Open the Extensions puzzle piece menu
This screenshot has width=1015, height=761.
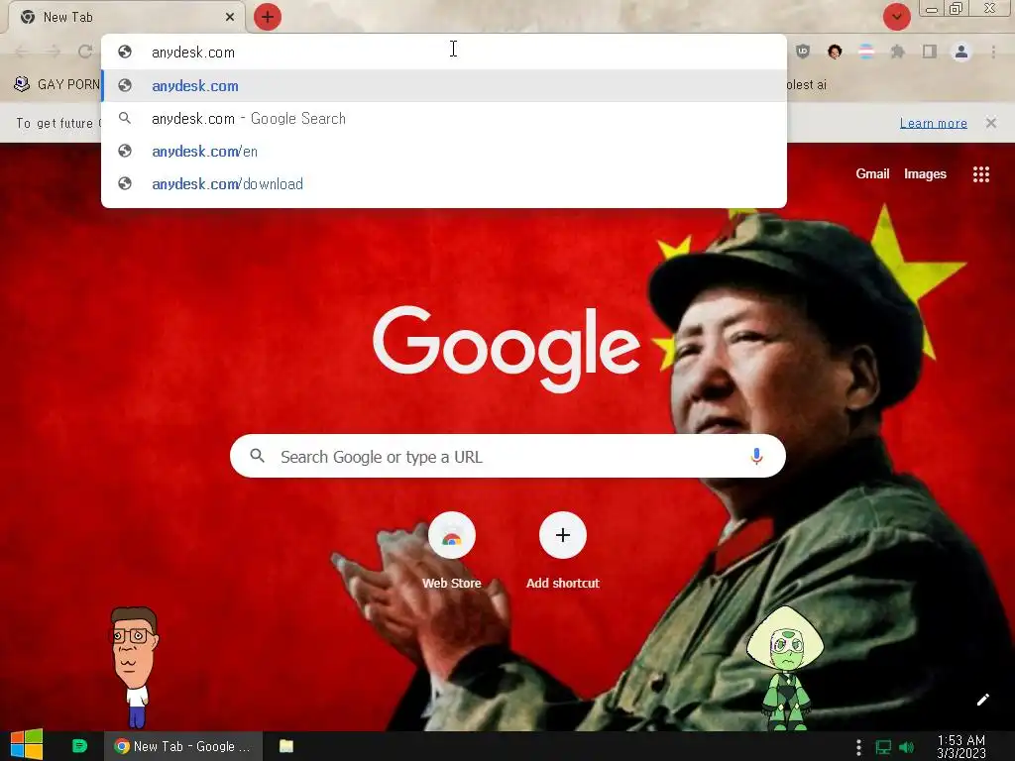[897, 52]
